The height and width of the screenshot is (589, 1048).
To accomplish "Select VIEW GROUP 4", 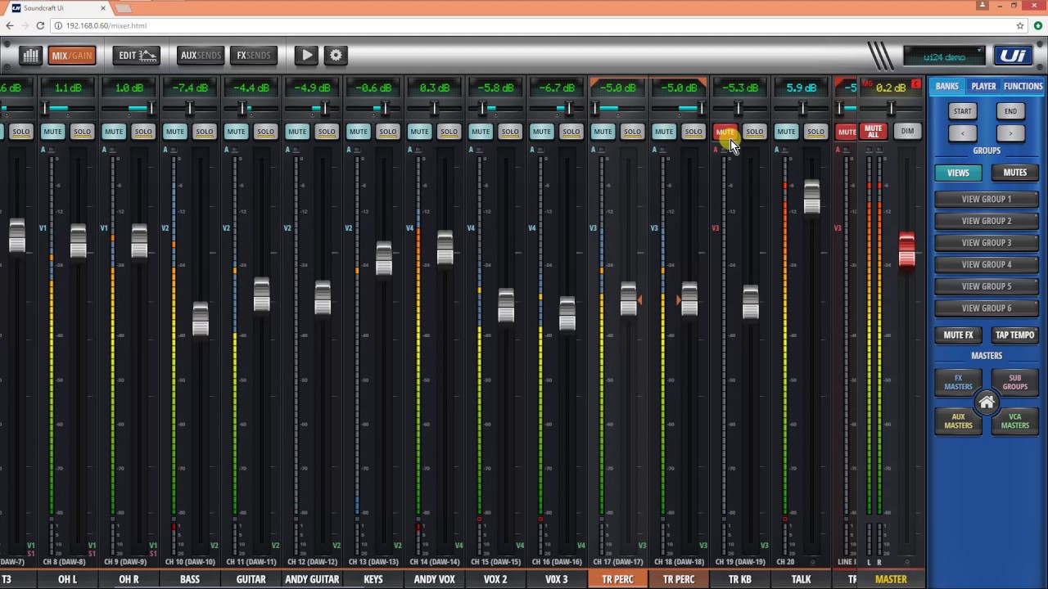I will pos(987,264).
